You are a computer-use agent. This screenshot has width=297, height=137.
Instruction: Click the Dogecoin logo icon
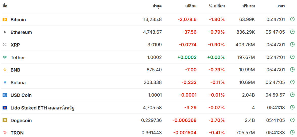point(5,120)
